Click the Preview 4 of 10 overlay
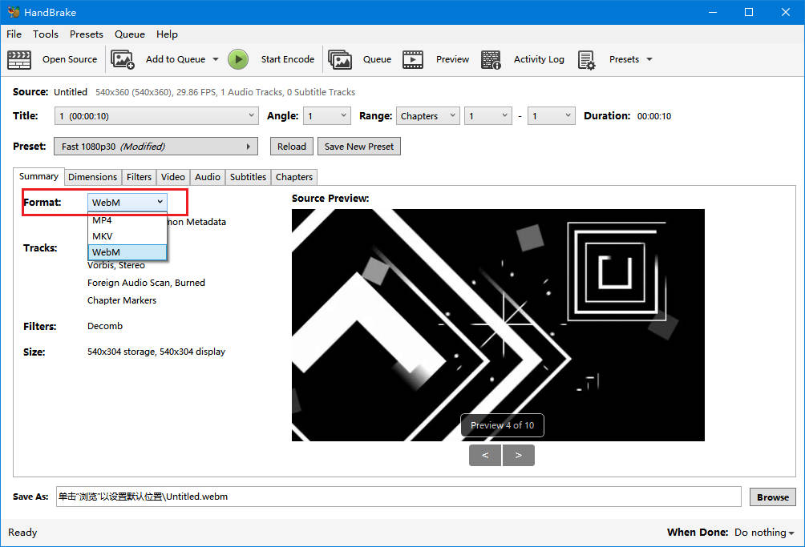 (x=502, y=425)
